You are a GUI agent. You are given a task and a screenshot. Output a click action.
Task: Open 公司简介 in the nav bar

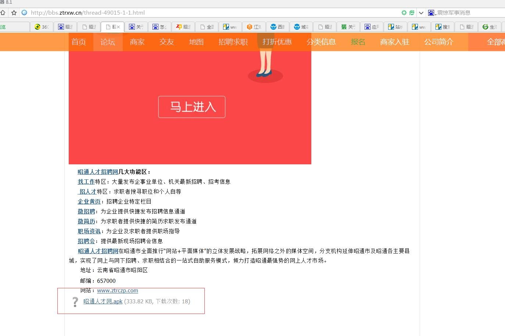point(439,42)
